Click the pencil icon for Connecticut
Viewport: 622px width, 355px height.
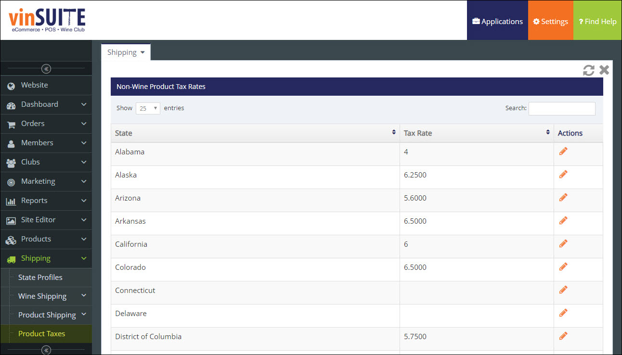point(563,290)
